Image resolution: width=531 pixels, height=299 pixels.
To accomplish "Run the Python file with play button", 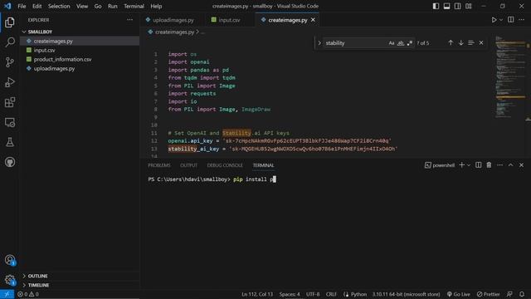I will click(494, 20).
